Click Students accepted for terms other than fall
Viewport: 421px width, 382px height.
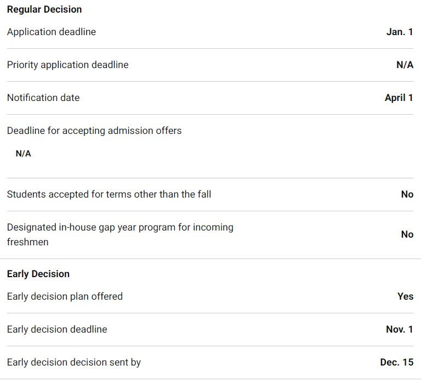109,194
